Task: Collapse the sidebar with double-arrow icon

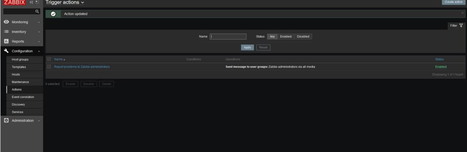Action: 31,2
